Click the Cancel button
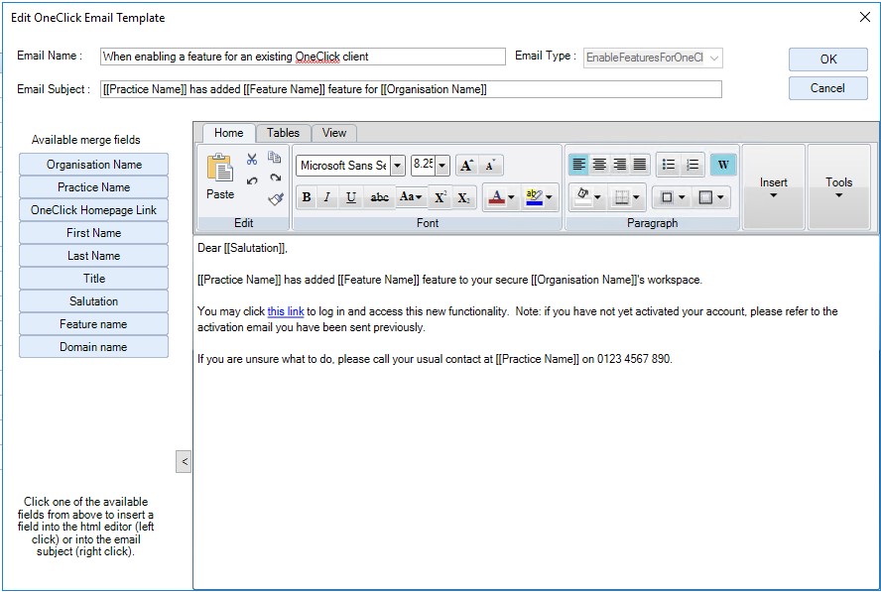Screen dimensions: 881x592 828,88
